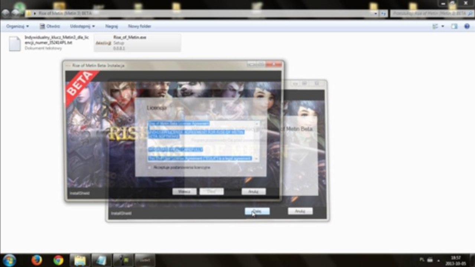Viewport: 475px width, 267px height.
Task: Click Nagraj in the Explorer toolbar
Action: click(111, 26)
